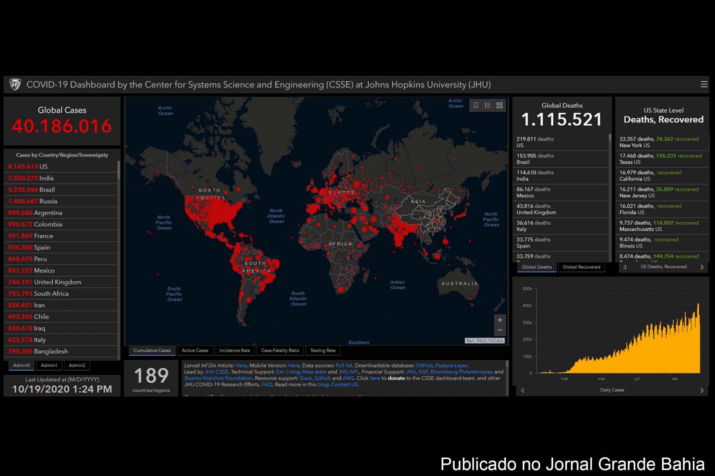
Task: Zoom in on the map
Action: 500,320
